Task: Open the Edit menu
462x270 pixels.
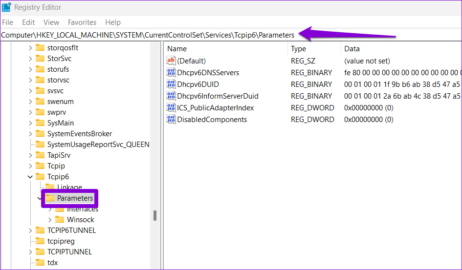Action: pos(28,22)
